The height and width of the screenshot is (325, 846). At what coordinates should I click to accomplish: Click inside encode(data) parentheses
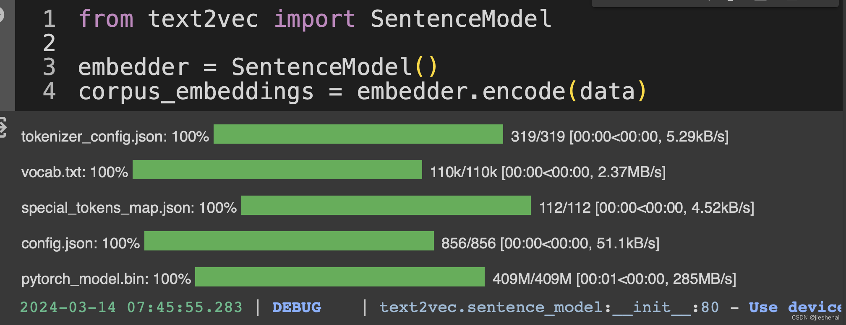(x=607, y=92)
